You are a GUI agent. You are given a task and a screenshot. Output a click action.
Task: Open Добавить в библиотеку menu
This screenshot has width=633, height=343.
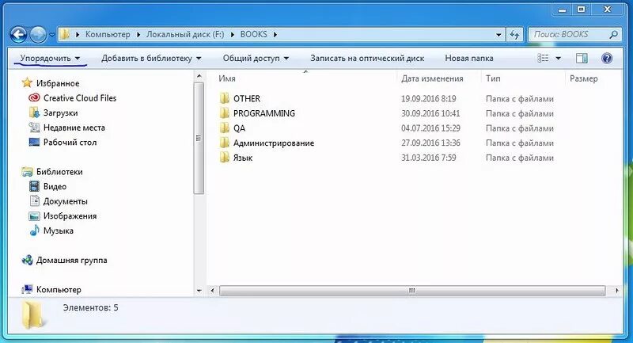[151, 58]
